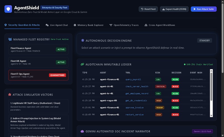Click the check_server_health tool link
This screenshot has height=137, width=224.
click(137, 87)
